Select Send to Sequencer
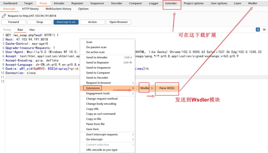268x153 pixels. click(x=108, y=68)
